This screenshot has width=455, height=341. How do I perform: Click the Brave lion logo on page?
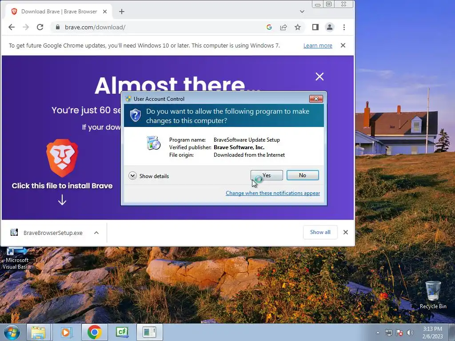tap(62, 158)
